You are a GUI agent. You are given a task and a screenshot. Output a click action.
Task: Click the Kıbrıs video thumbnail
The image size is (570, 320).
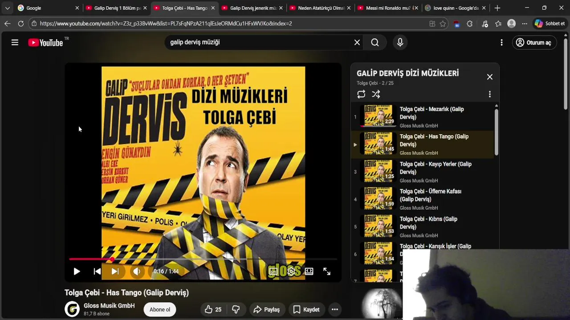click(378, 225)
